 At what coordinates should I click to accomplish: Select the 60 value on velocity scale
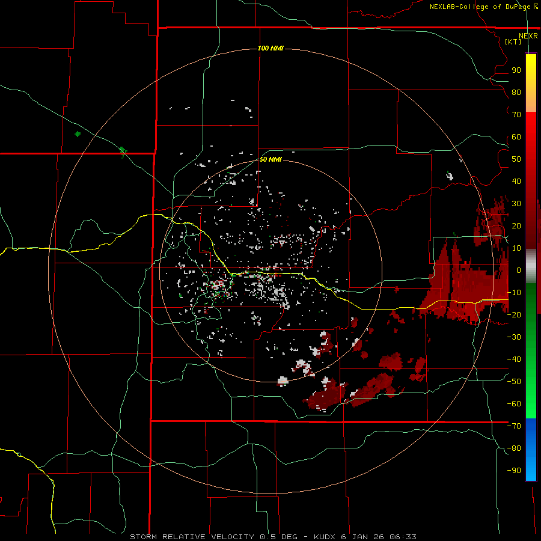[x=516, y=136]
